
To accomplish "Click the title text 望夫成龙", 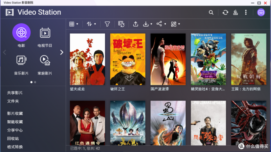I will coord(77,89).
